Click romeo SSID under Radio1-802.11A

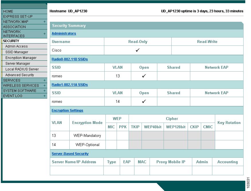pyautogui.click(x=57, y=102)
